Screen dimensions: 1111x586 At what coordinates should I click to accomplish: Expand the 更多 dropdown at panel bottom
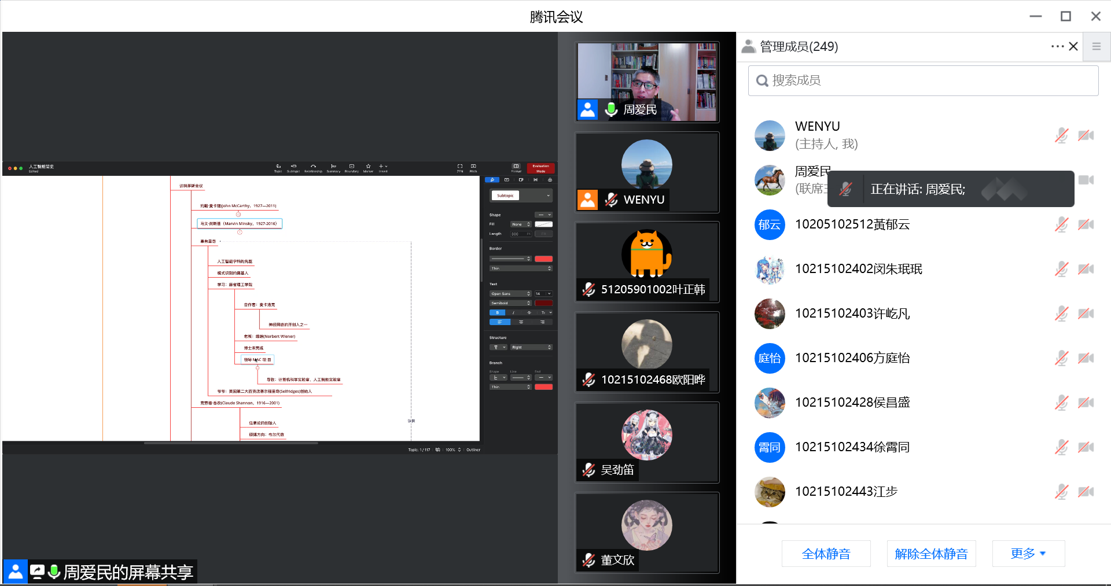tap(1028, 554)
